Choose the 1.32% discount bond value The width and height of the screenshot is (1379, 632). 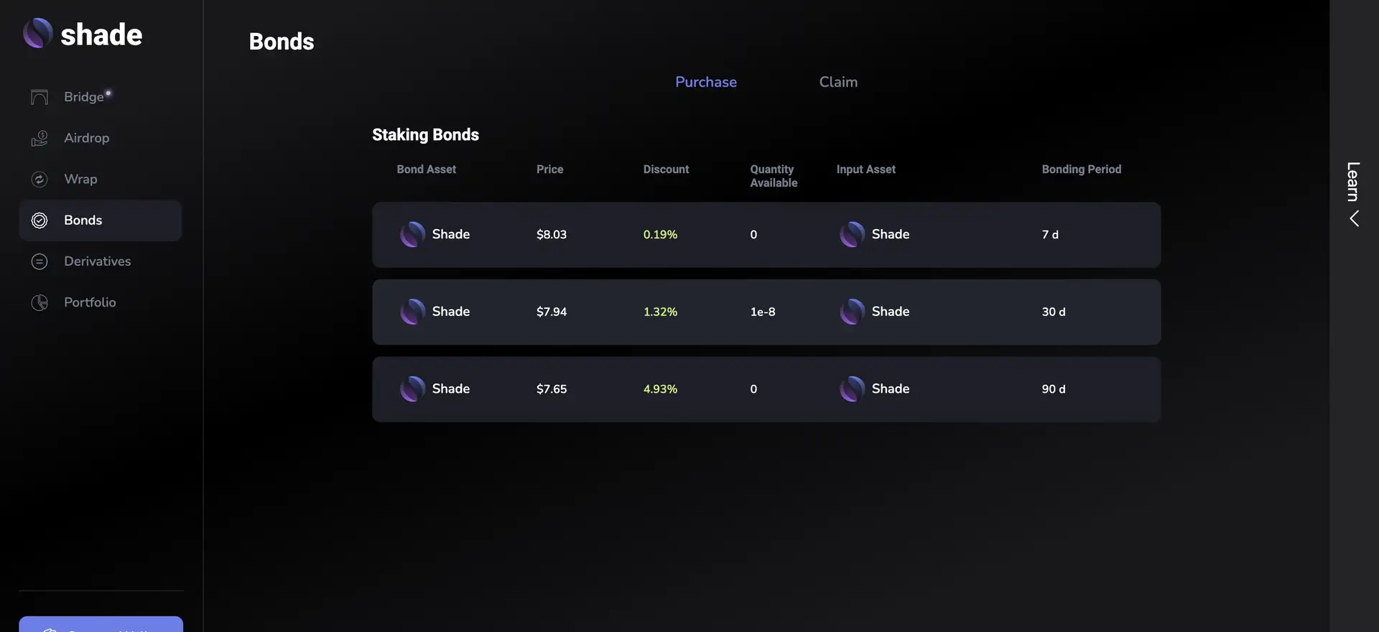660,312
